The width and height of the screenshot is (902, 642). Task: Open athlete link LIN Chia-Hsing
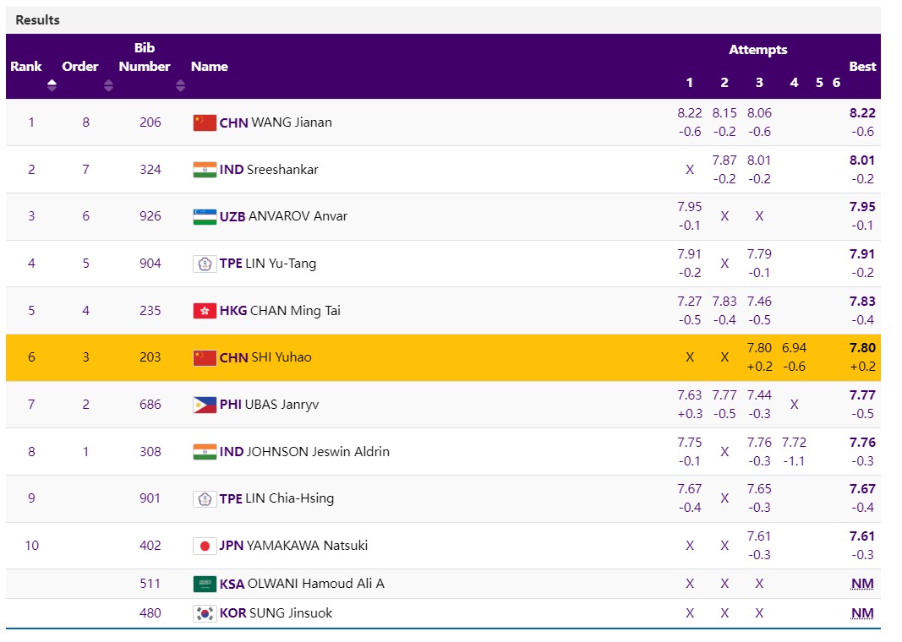tap(289, 498)
